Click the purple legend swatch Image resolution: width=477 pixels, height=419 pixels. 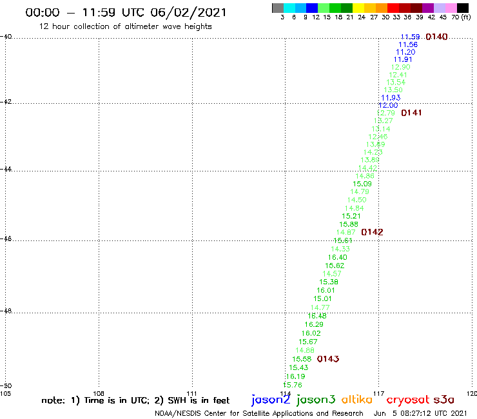[x=428, y=8]
